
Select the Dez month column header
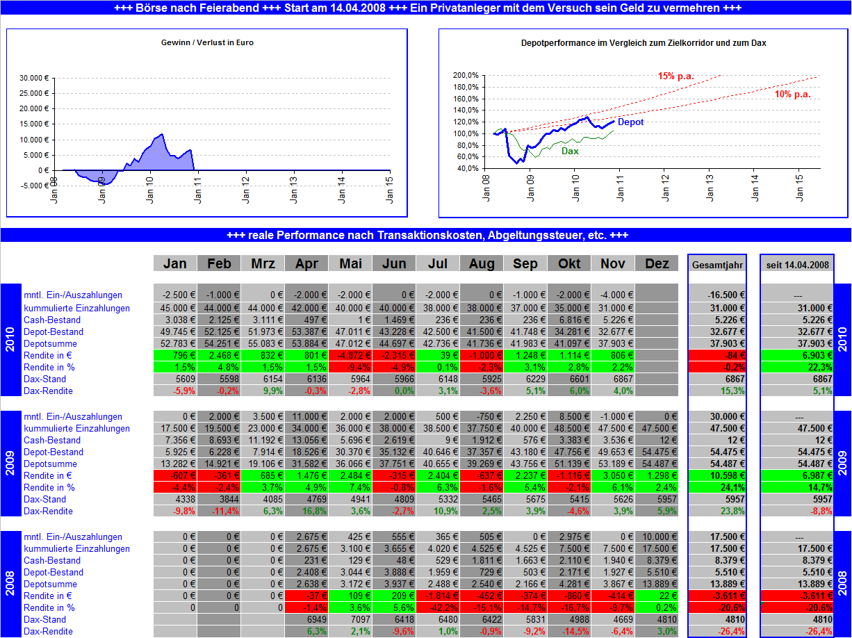656,263
